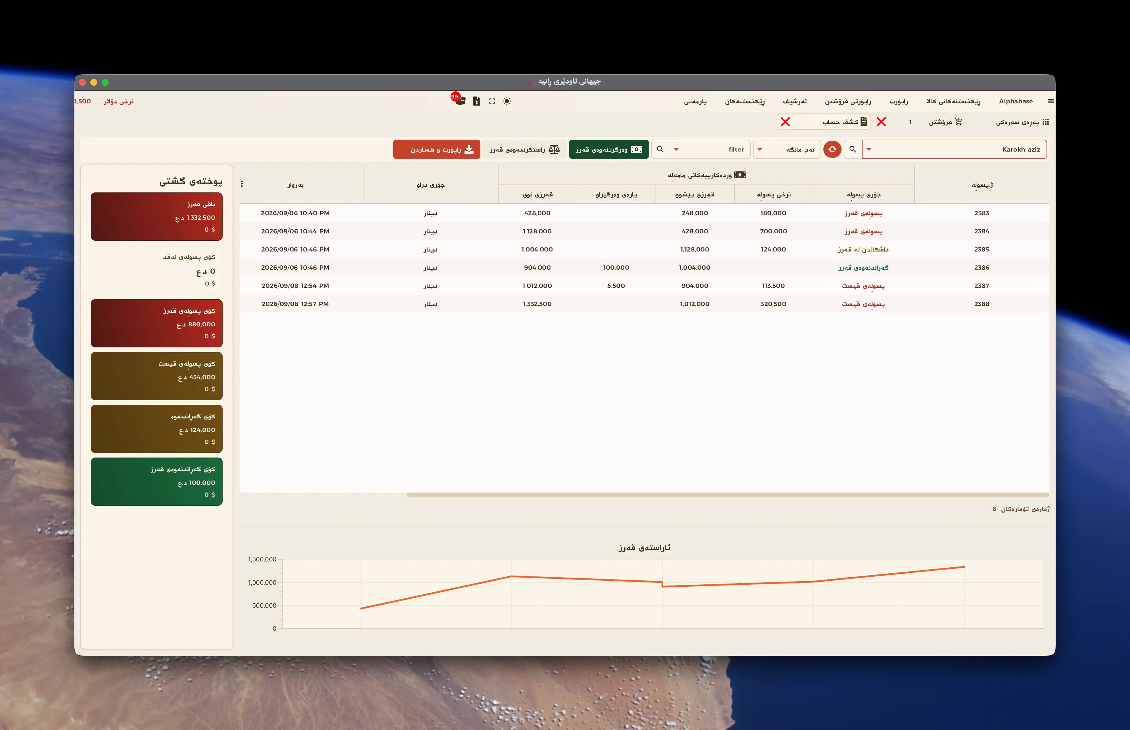Click the پارەی وەرگیراو column header
Viewport: 1130px width, 730px height.
[x=616, y=194]
